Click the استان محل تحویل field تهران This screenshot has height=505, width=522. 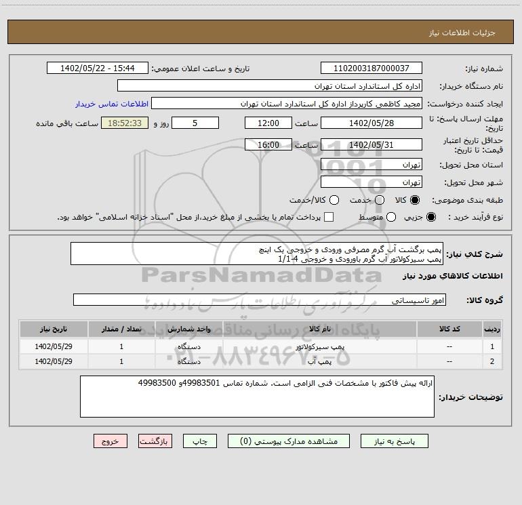pyautogui.click(x=372, y=164)
